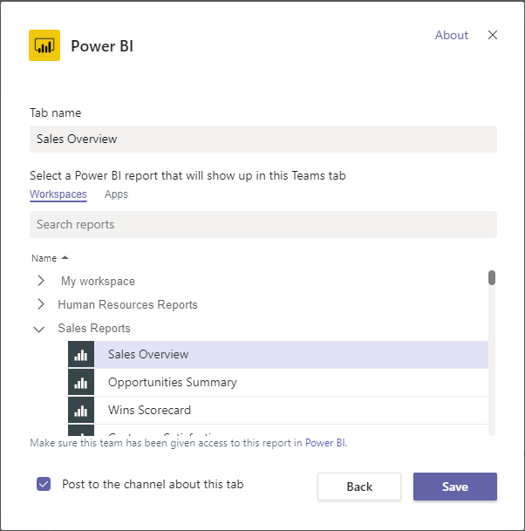Switch to the Apps tab
Screen dimensions: 525x531
click(x=116, y=194)
